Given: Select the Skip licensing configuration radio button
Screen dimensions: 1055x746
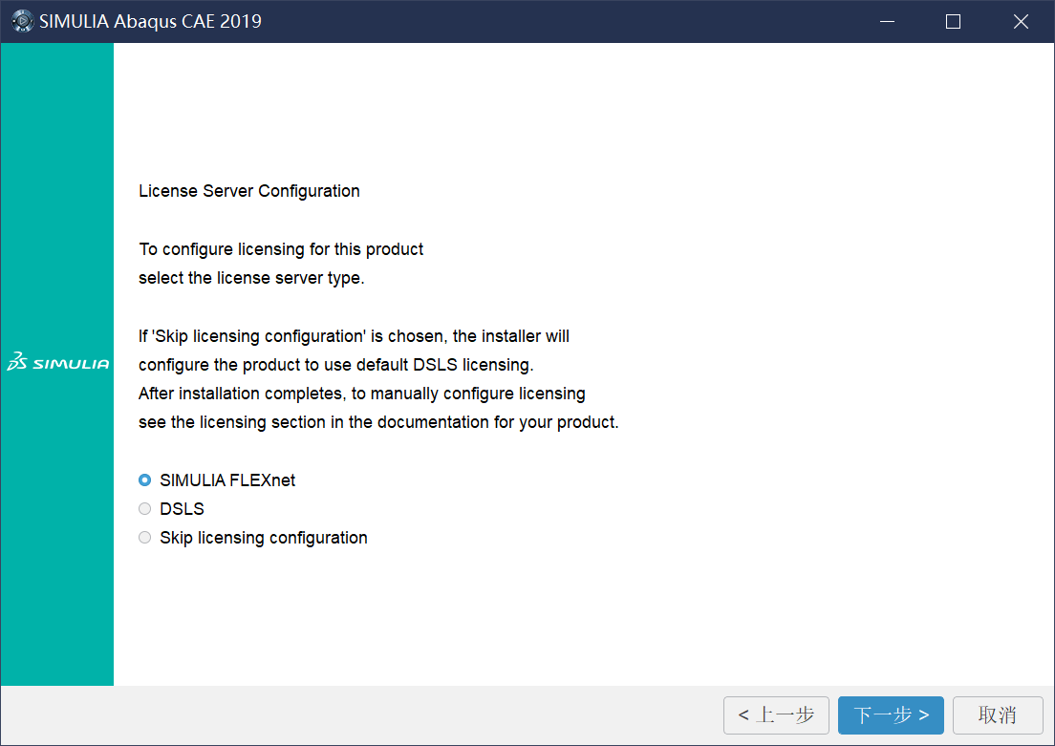Looking at the screenshot, I should click(145, 538).
